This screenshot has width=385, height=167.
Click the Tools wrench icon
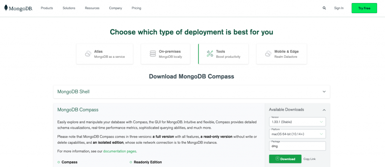pos(210,54)
